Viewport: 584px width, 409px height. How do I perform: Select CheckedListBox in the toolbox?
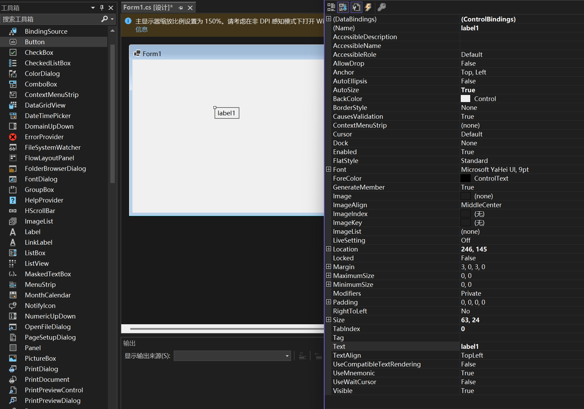pos(54,63)
